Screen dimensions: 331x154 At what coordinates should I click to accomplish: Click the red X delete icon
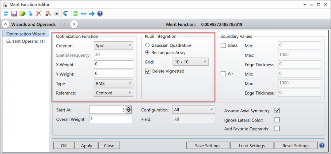tap(39, 14)
